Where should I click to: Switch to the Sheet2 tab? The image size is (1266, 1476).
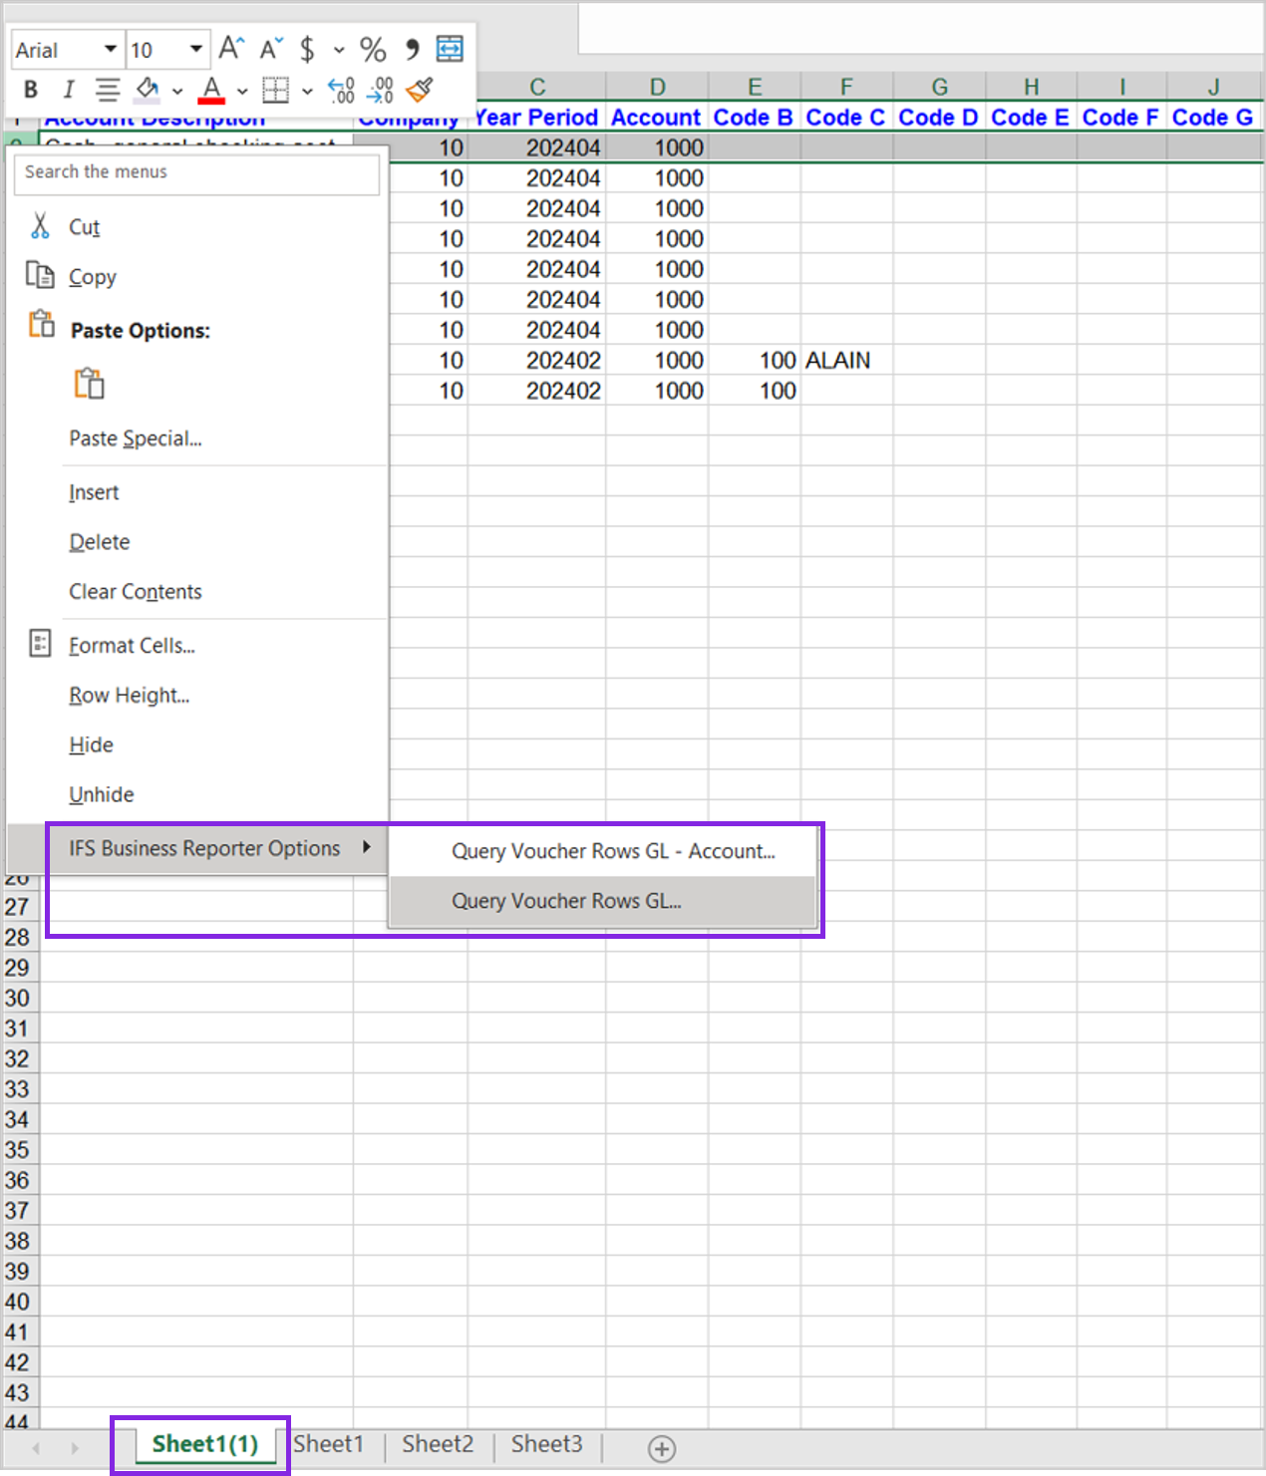coord(438,1444)
